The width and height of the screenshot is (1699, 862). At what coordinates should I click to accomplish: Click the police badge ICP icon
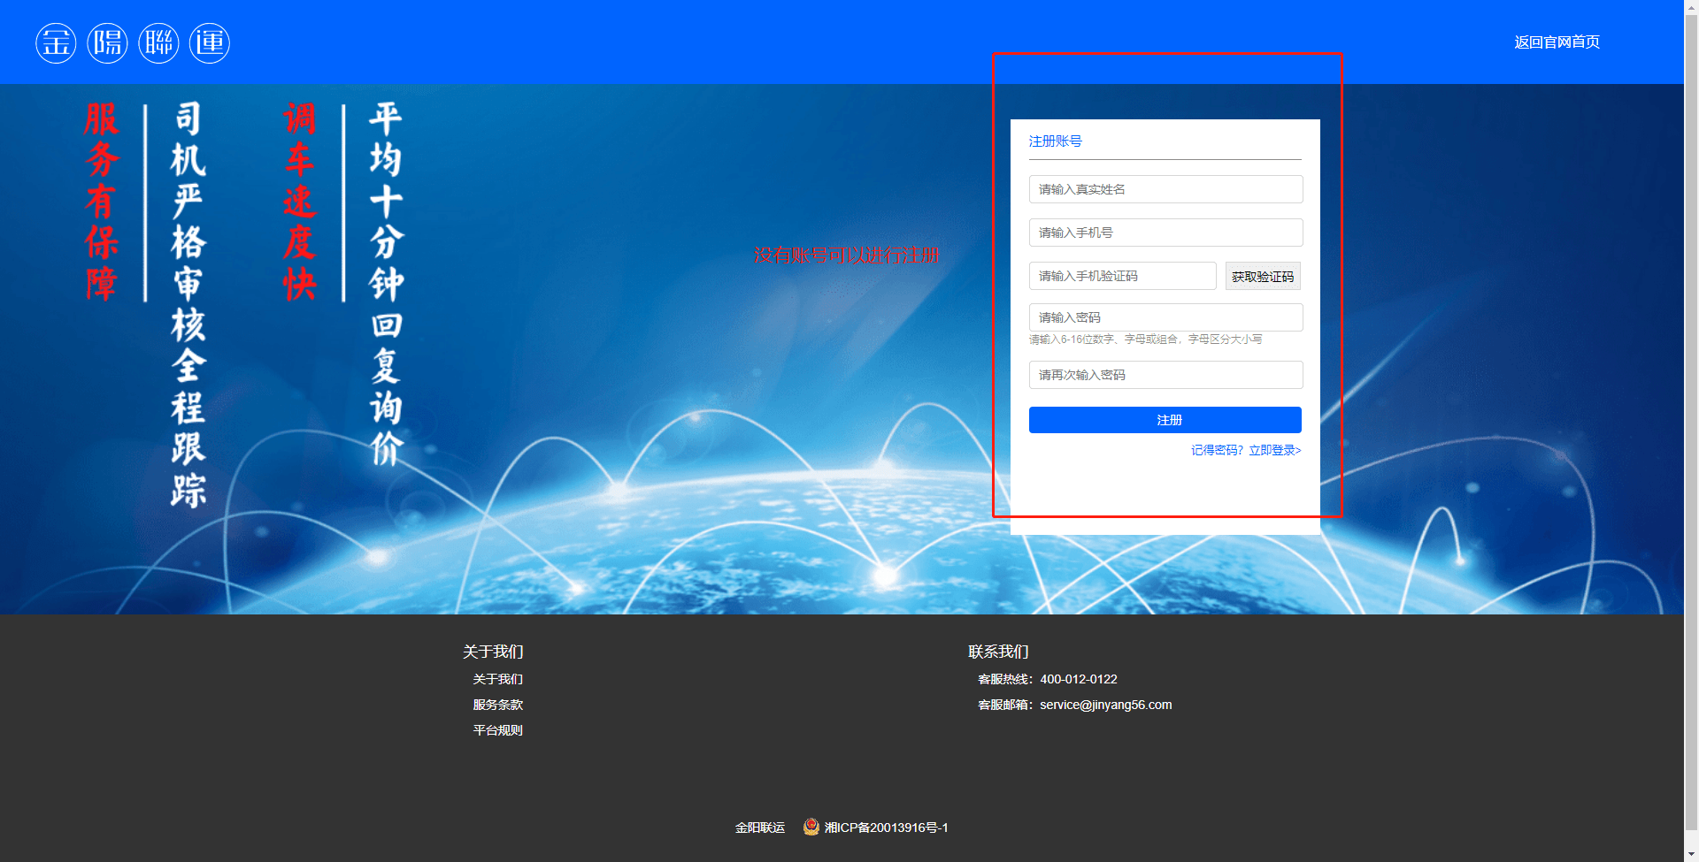(811, 827)
